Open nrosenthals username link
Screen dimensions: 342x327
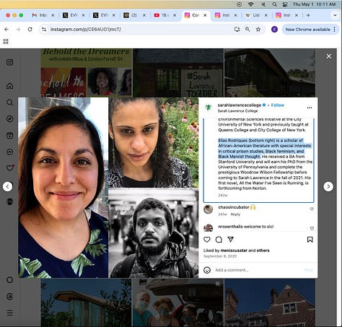(x=230, y=227)
